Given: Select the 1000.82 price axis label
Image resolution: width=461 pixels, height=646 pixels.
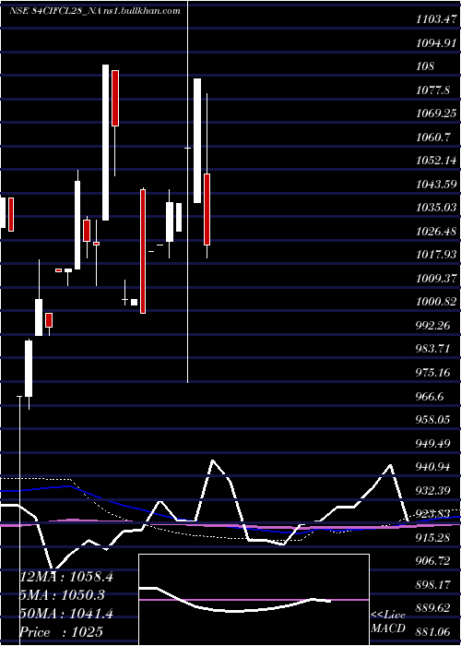Looking at the screenshot, I should pyautogui.click(x=436, y=302).
